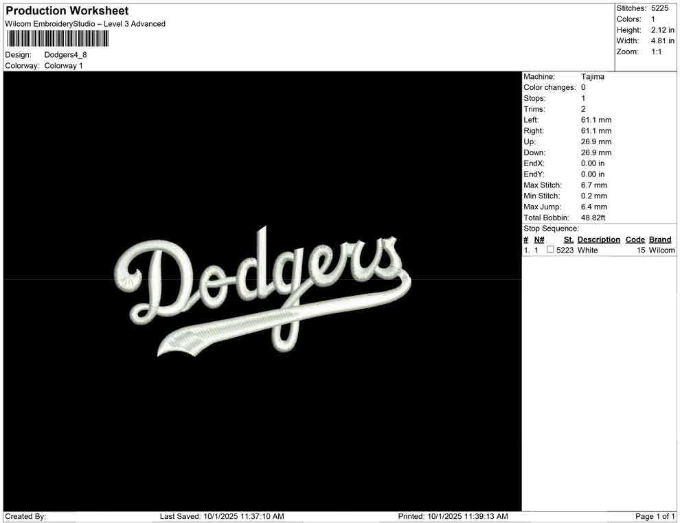Image resolution: width=680 pixels, height=523 pixels.
Task: Click the 'Code' column header
Action: (635, 240)
